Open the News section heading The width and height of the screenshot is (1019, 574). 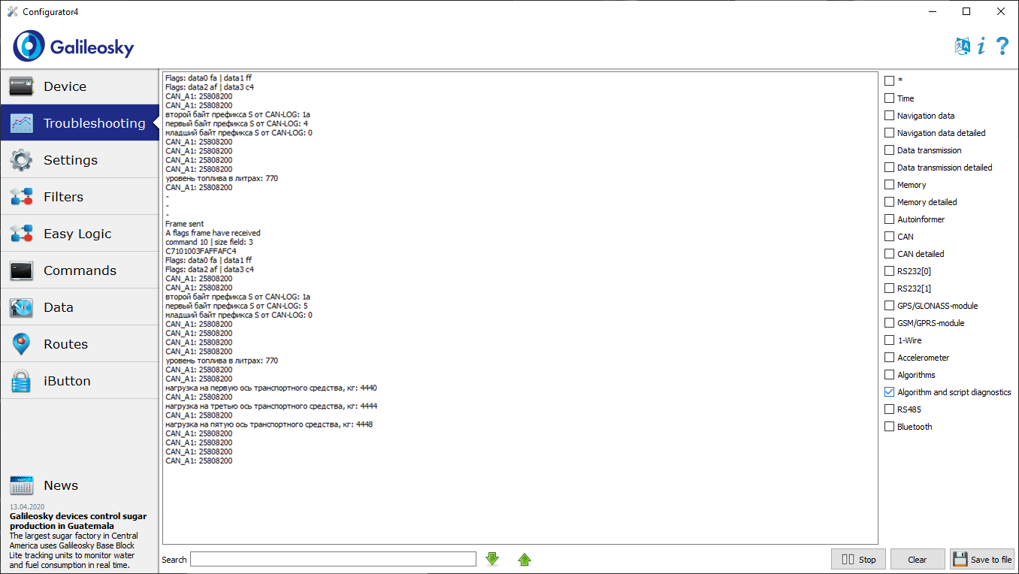click(x=61, y=485)
